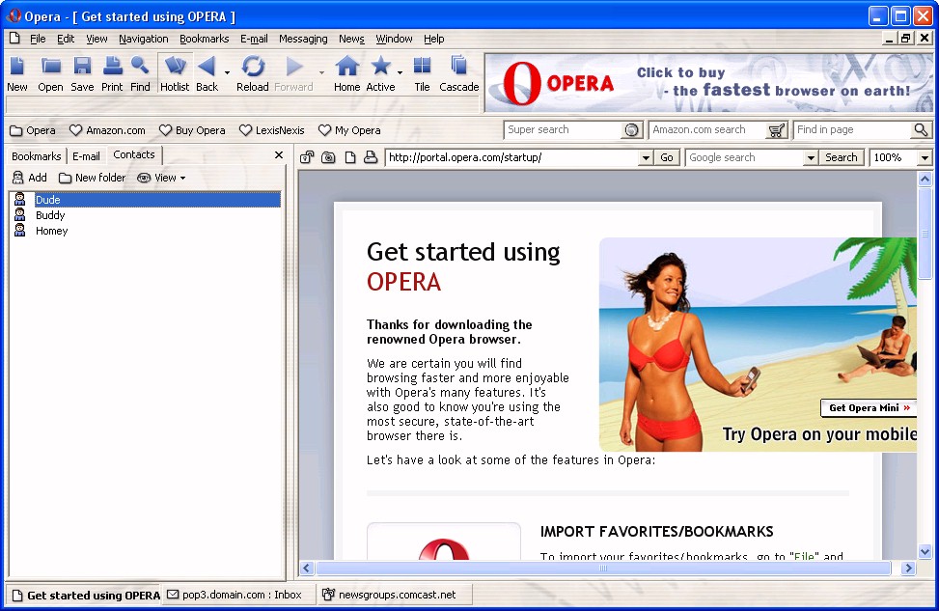
Task: Reload the page with Reload icon
Action: (253, 67)
